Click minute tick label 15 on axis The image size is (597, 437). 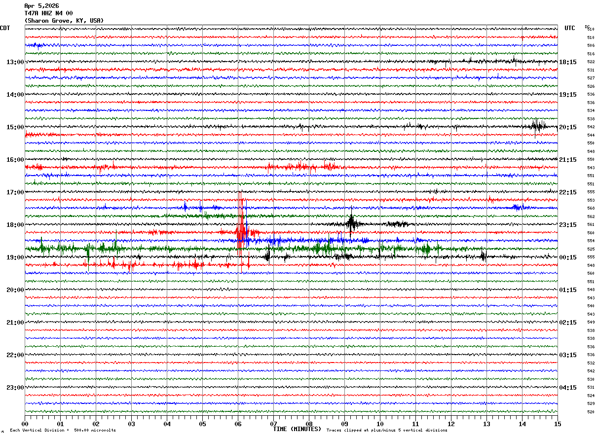(558, 424)
